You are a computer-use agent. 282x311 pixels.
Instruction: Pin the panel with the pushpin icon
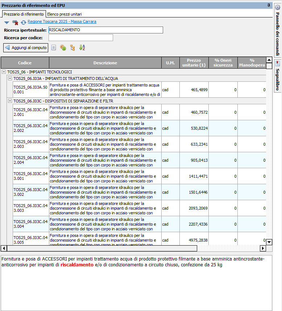coord(269,5)
